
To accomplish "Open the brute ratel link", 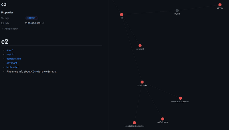I will pyautogui.click(x=12, y=67).
